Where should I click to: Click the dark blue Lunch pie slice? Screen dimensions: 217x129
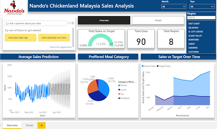coord(98,96)
